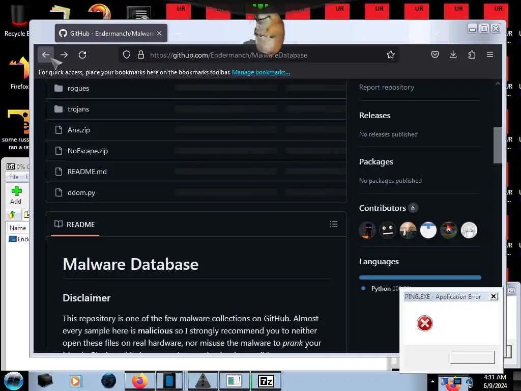The image size is (521, 391).
Task: Select the Firefox desktop shortcut
Action: 19,74
